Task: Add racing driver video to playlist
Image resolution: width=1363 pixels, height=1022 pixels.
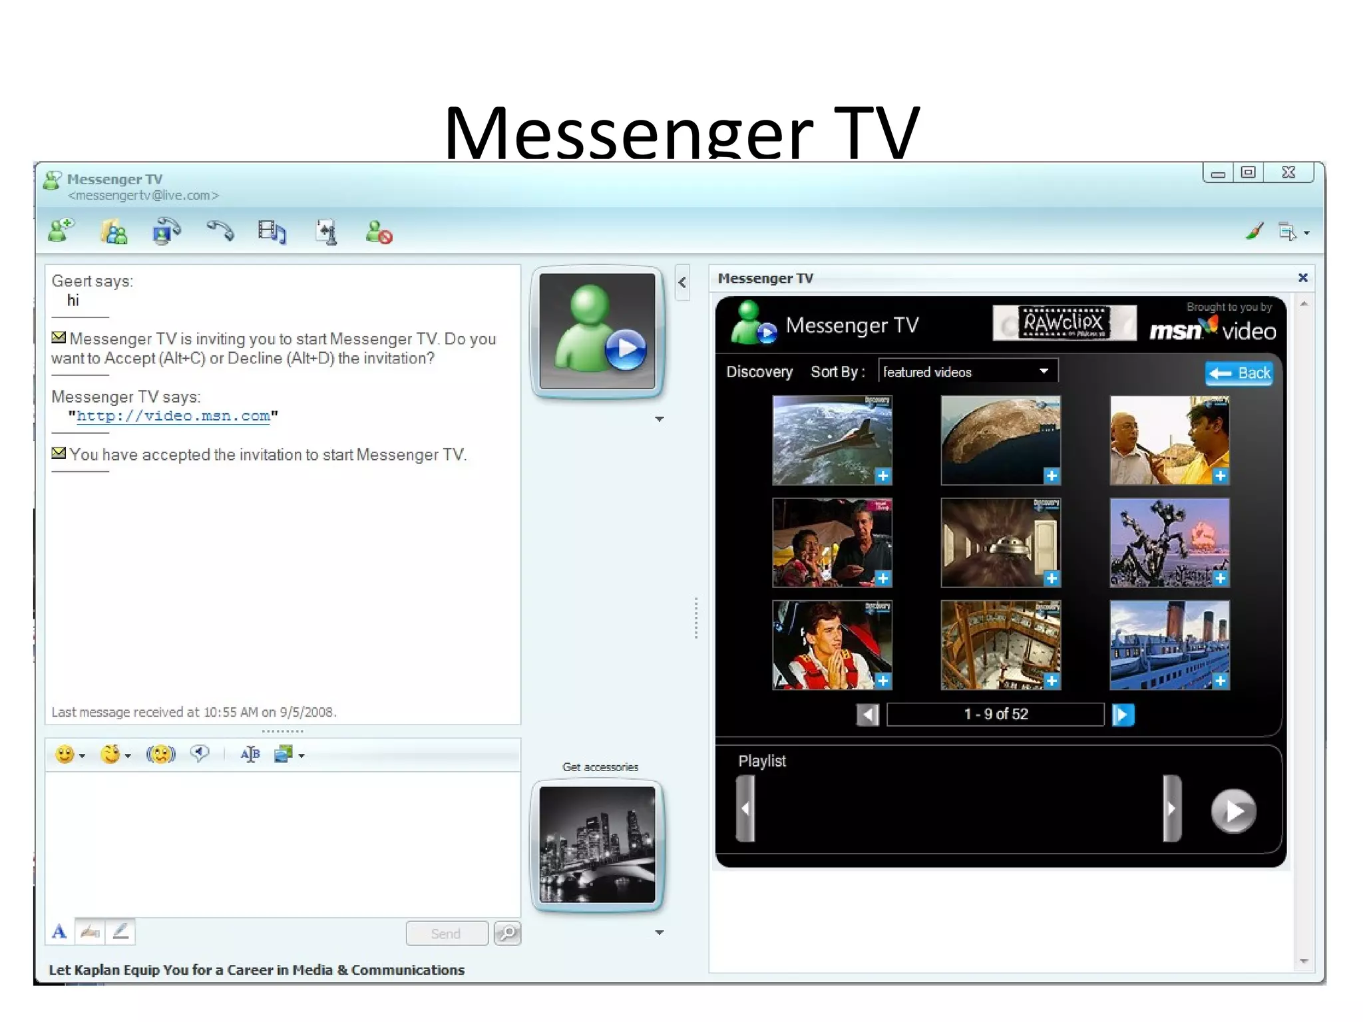Action: pos(882,681)
